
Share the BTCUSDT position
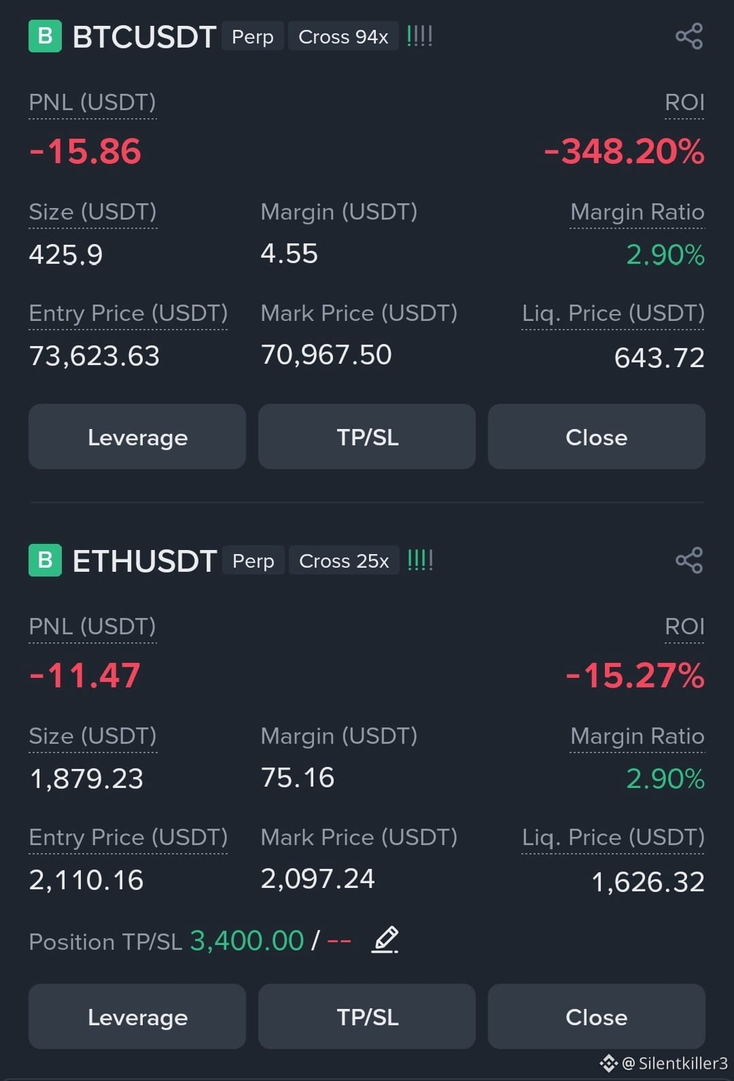tap(689, 36)
